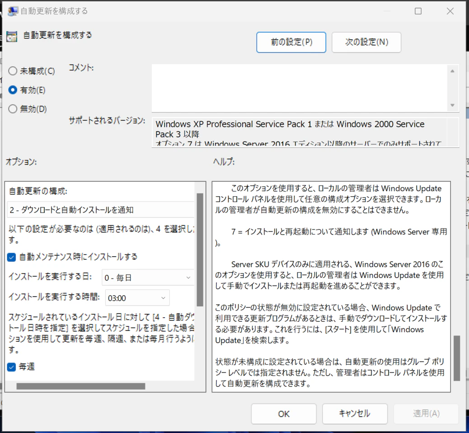The width and height of the screenshot is (469, 433).
Task: Click the OK button
Action: tap(284, 414)
